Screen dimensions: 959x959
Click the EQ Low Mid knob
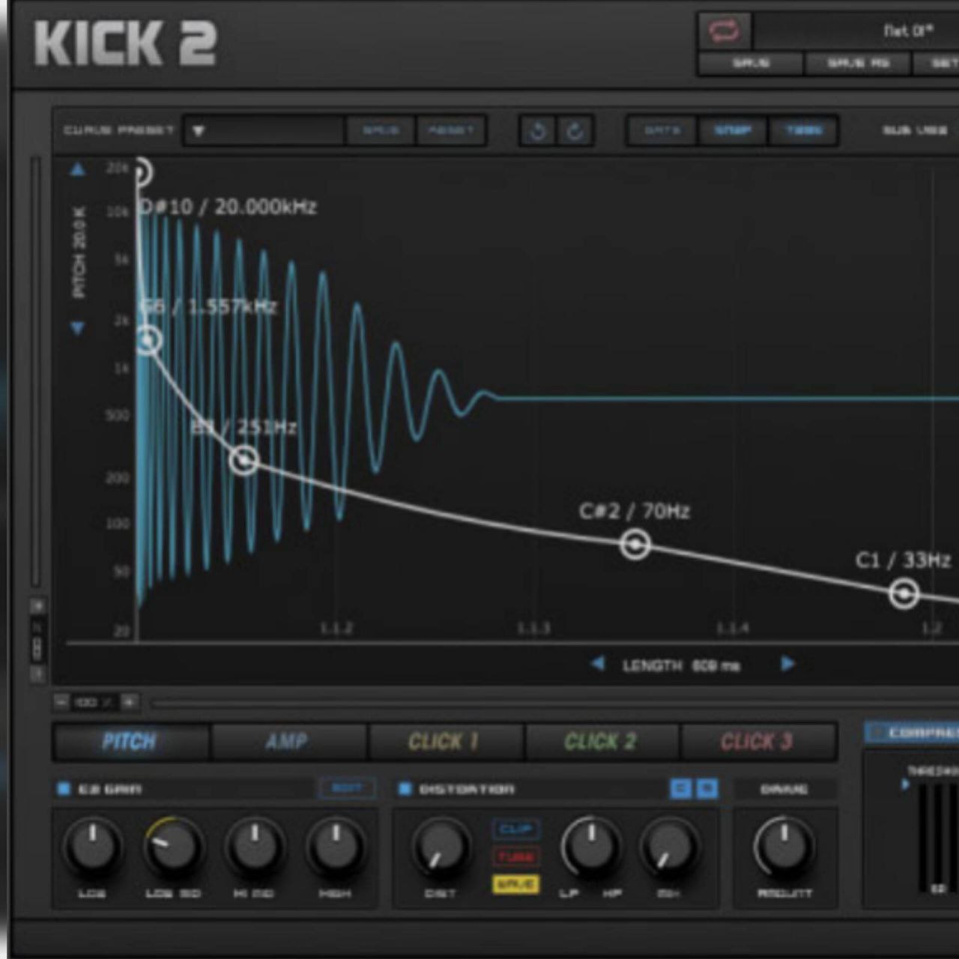[x=174, y=847]
